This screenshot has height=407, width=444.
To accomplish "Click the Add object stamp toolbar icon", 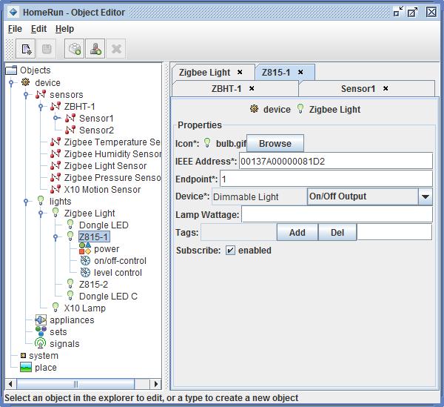I will (x=95, y=49).
